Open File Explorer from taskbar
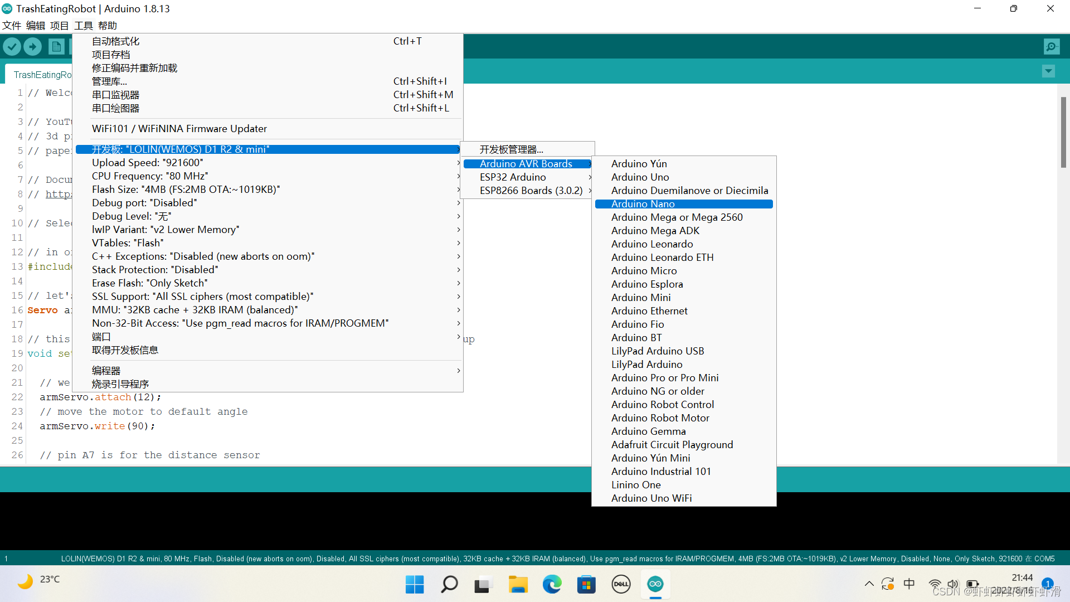The height and width of the screenshot is (602, 1070). point(518,584)
